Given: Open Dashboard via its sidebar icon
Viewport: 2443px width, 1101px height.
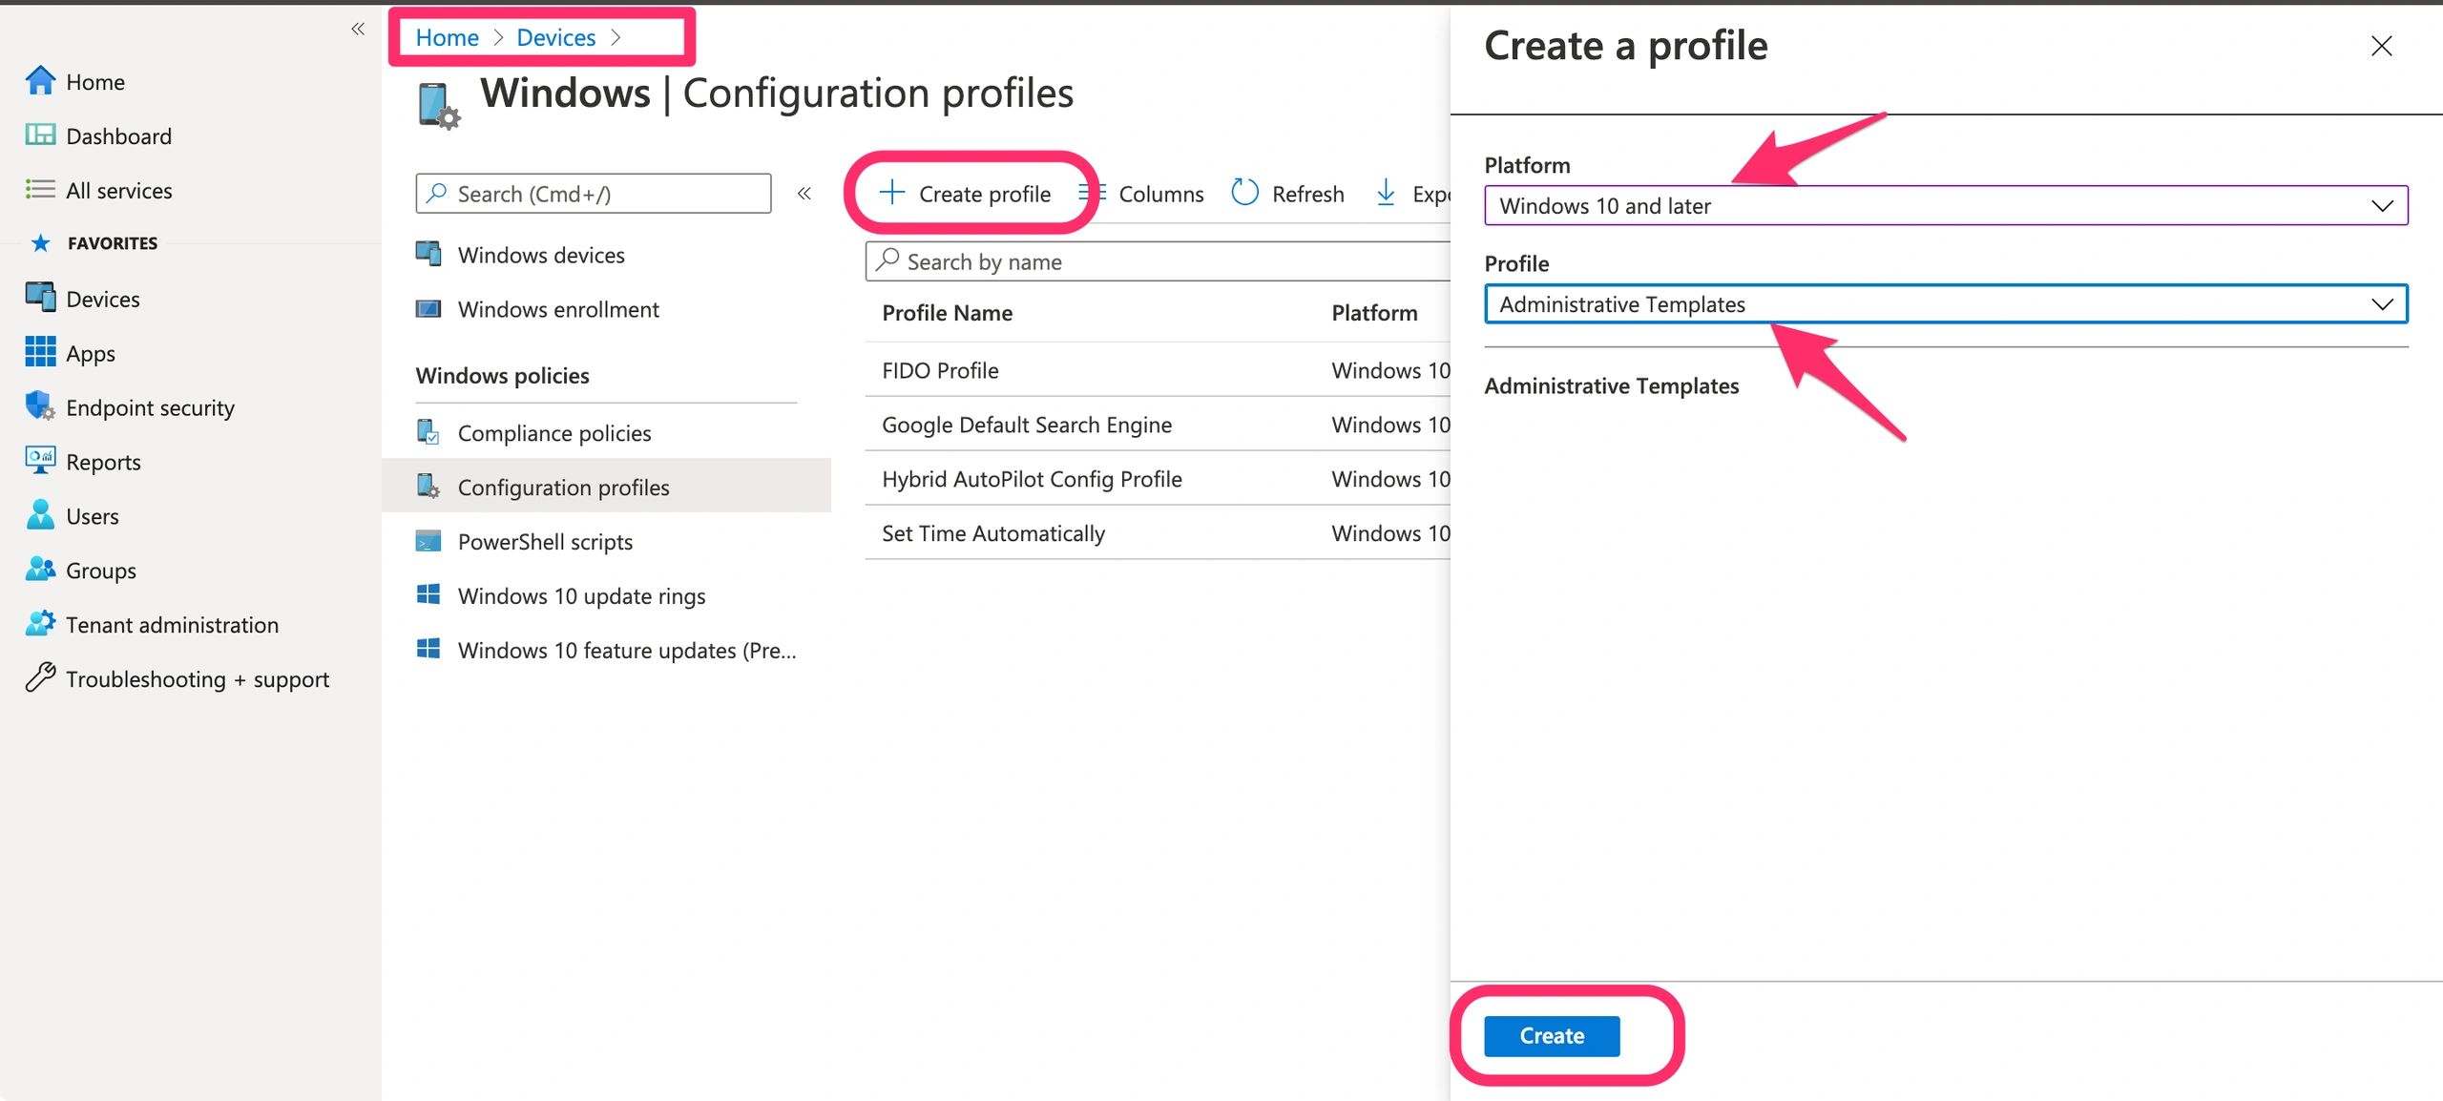Looking at the screenshot, I should (x=40, y=135).
